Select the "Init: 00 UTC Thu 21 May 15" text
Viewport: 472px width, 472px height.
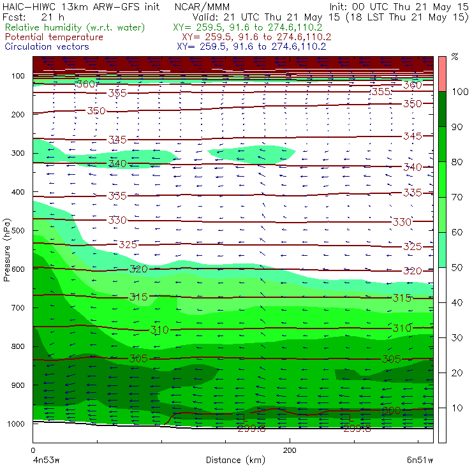[399, 6]
